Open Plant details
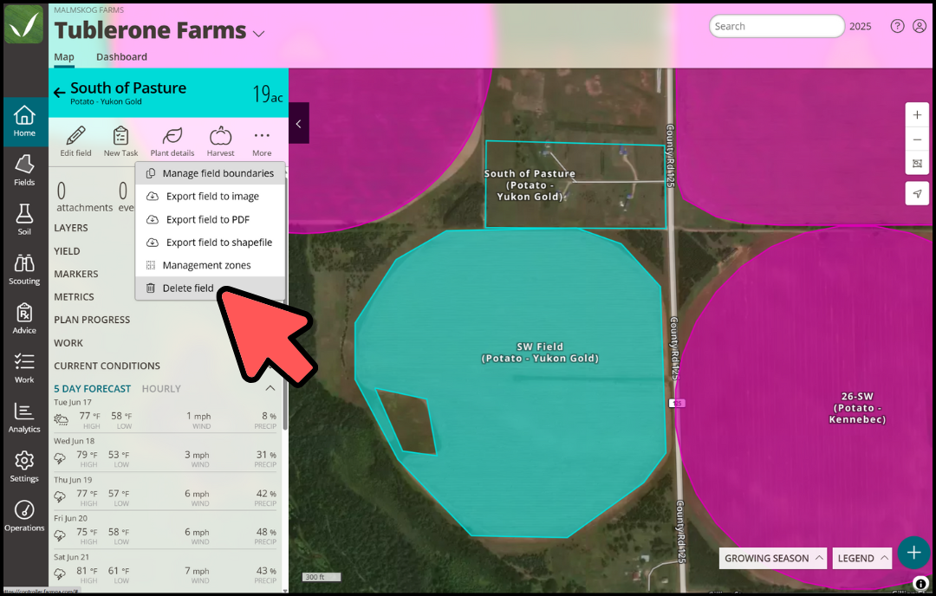936x596 pixels. (x=172, y=141)
